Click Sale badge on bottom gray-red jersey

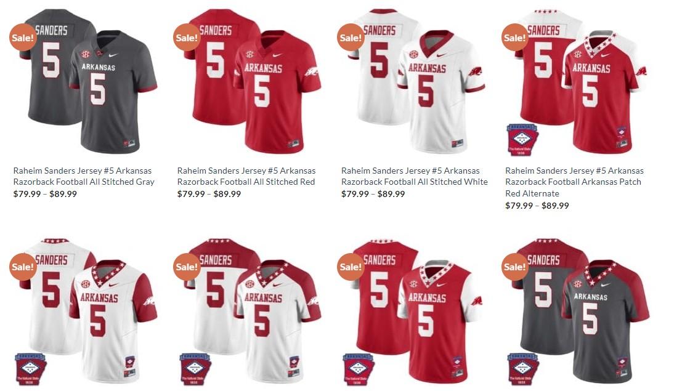(515, 267)
